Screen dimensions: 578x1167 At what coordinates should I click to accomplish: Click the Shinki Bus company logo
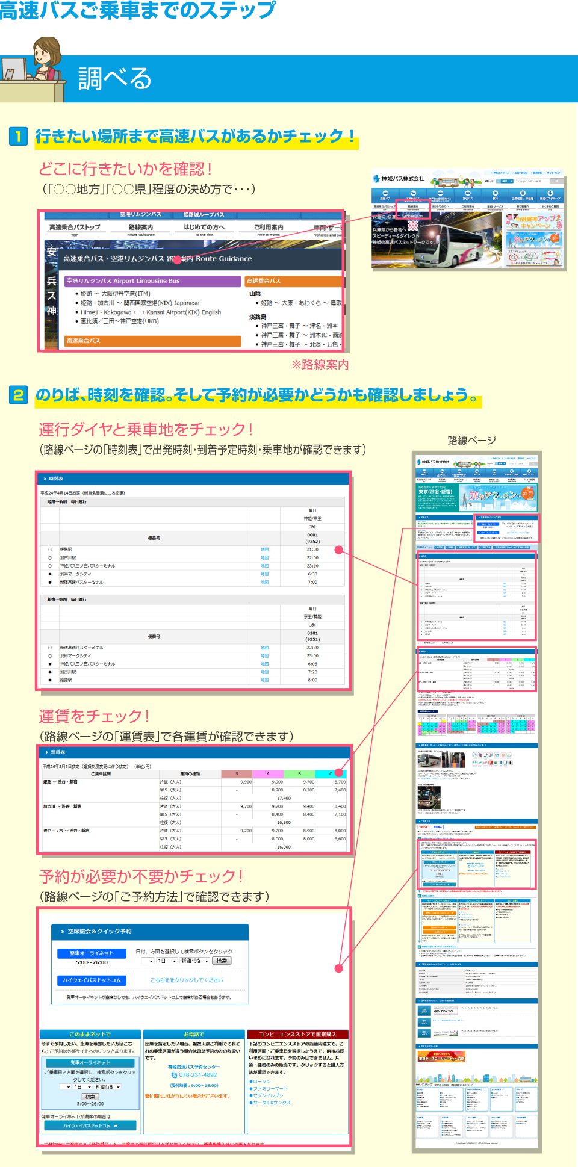click(x=398, y=179)
